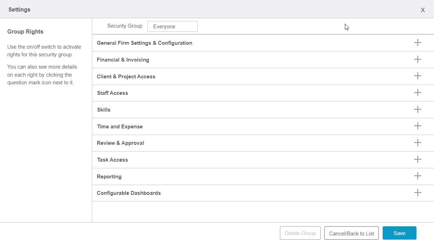The height and width of the screenshot is (241, 434).
Task: Close the Settings dialog with X
Action: click(x=422, y=10)
